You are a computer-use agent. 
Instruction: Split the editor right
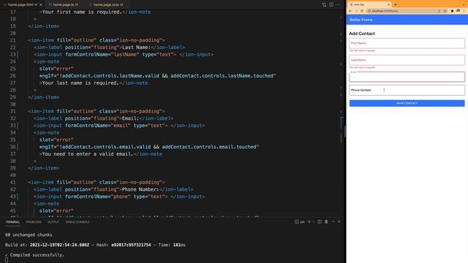[331, 4]
